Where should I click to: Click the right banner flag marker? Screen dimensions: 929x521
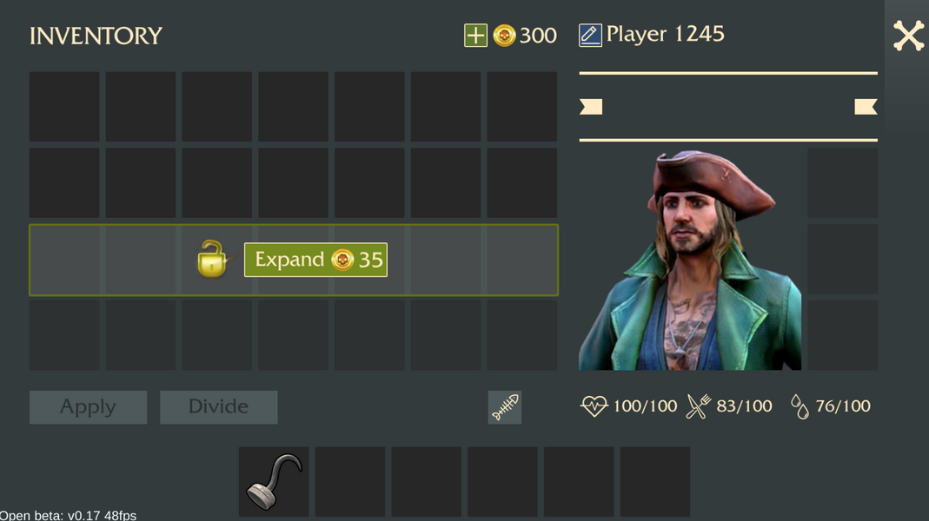(866, 107)
